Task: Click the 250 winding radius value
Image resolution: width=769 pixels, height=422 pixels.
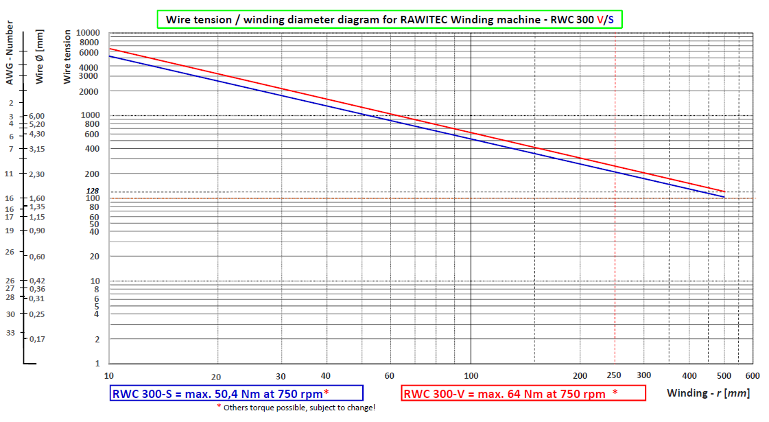Action: [614, 375]
